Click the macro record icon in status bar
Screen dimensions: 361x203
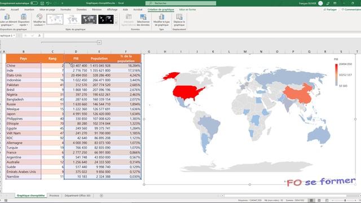click(x=6, y=201)
